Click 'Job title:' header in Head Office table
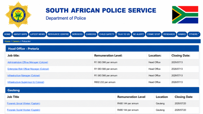This screenshot has height=114, width=203. click(x=14, y=55)
